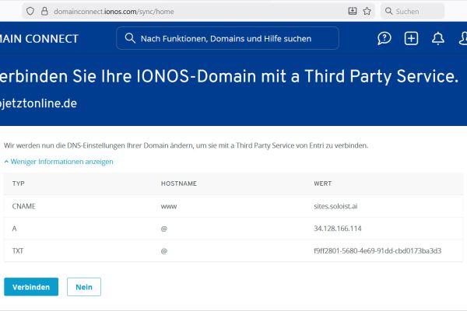Open the user account icon
The image size is (467, 311).
(463, 38)
